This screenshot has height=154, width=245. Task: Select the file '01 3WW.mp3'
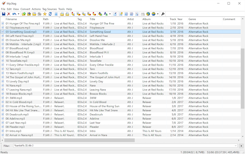click(x=14, y=98)
